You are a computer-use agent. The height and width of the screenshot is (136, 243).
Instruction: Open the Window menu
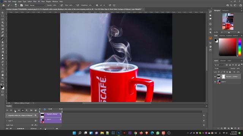coord(55,2)
